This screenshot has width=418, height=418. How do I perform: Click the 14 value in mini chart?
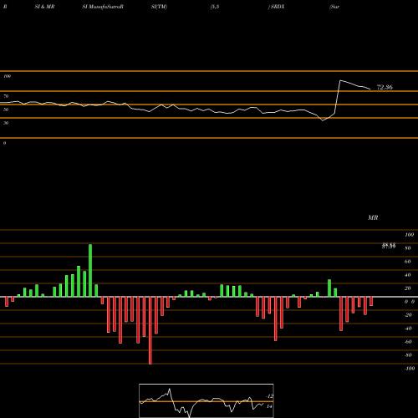tap(269, 406)
